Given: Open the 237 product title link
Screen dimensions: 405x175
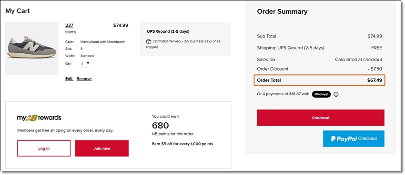Looking at the screenshot, I should pyautogui.click(x=69, y=26).
